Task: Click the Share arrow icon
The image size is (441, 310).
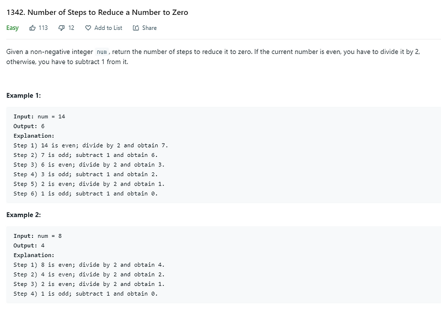Action: pos(136,28)
